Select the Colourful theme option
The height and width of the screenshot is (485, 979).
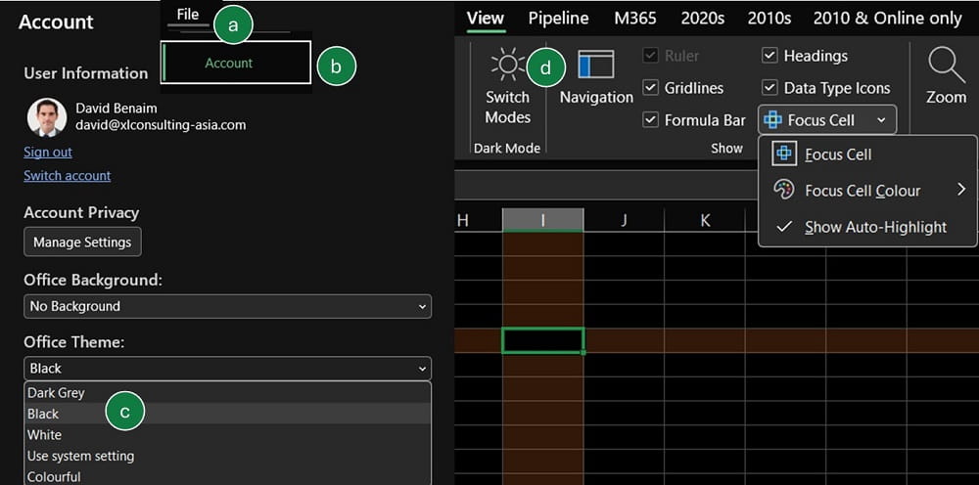point(227,476)
